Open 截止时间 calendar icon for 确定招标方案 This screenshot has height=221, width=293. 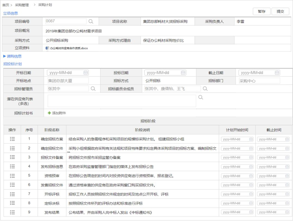287,139
